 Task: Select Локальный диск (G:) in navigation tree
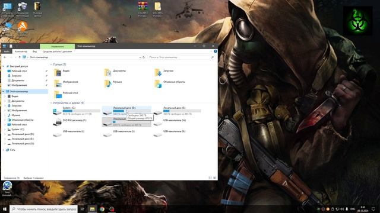coord(23,143)
